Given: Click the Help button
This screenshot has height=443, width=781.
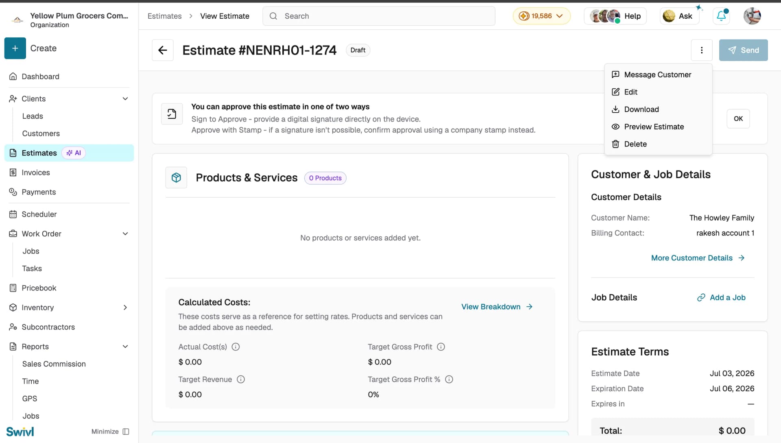Looking at the screenshot, I should (x=615, y=16).
